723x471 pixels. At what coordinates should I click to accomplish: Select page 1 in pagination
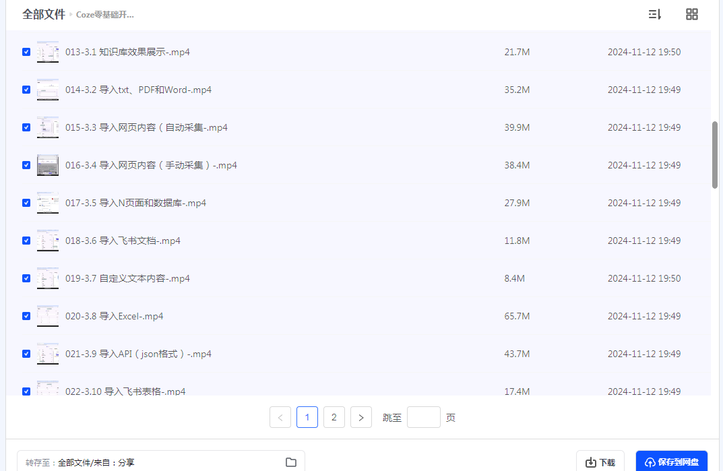coord(307,418)
